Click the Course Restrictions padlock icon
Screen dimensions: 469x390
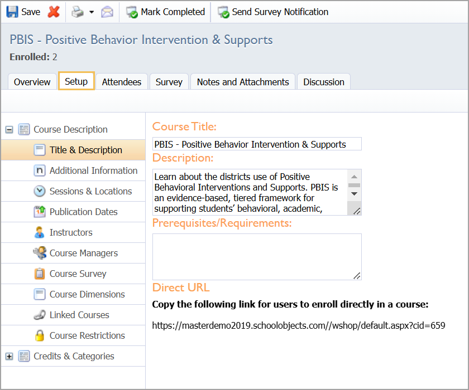[x=40, y=335]
